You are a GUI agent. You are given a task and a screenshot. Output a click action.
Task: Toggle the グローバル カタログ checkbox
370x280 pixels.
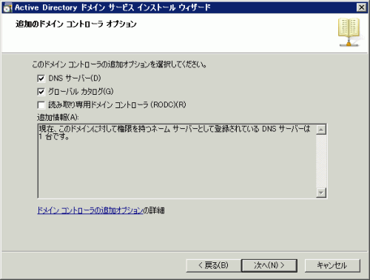pyautogui.click(x=41, y=92)
